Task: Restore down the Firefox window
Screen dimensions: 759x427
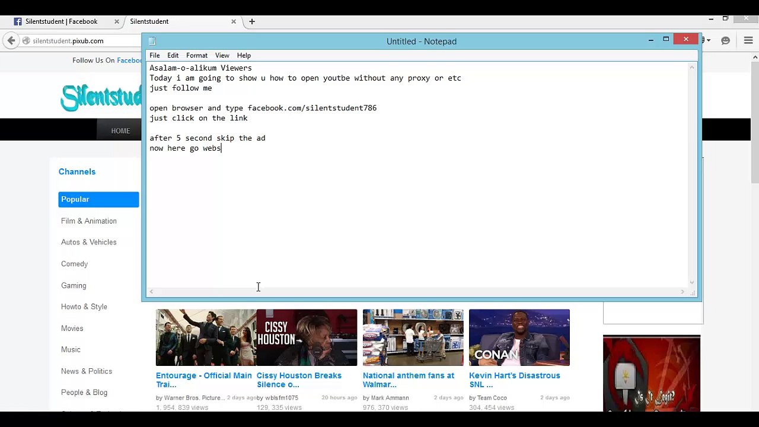Action: (x=725, y=19)
